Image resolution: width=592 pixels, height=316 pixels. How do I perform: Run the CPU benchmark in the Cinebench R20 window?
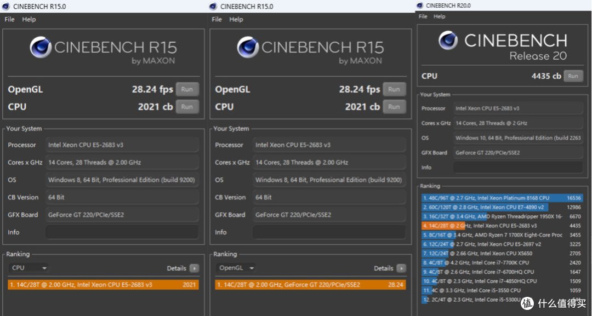click(573, 76)
